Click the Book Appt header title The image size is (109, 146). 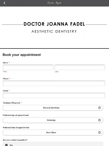54,3
